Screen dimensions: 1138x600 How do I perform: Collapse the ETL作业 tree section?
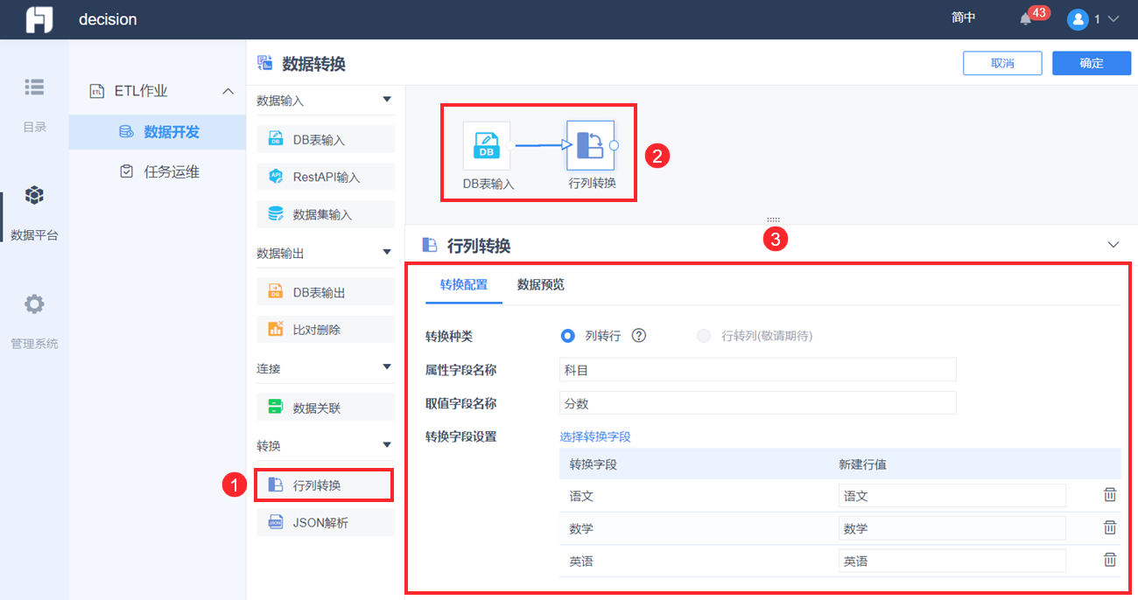tap(228, 91)
